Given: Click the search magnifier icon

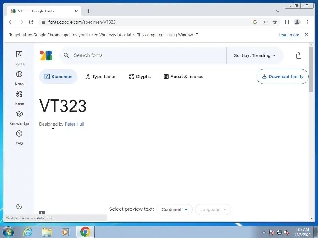Looking at the screenshot, I should pyautogui.click(x=66, y=55).
